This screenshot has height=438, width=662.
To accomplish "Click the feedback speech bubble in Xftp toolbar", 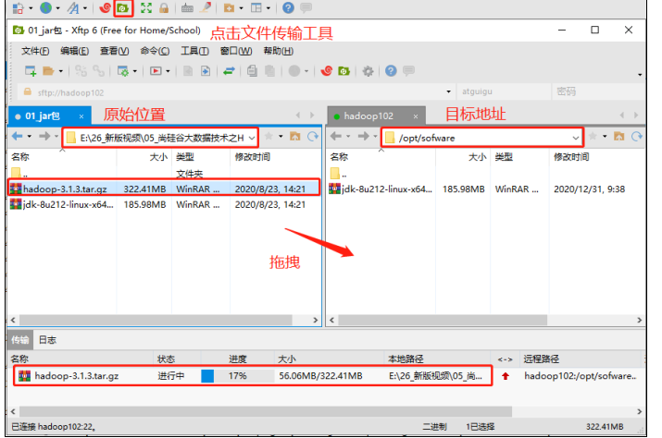I will (408, 71).
